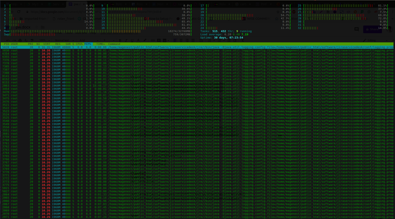Viewport: 395px width, 219px height.
Task: Select process row with PID 3760
Action: pyautogui.click(x=197, y=140)
